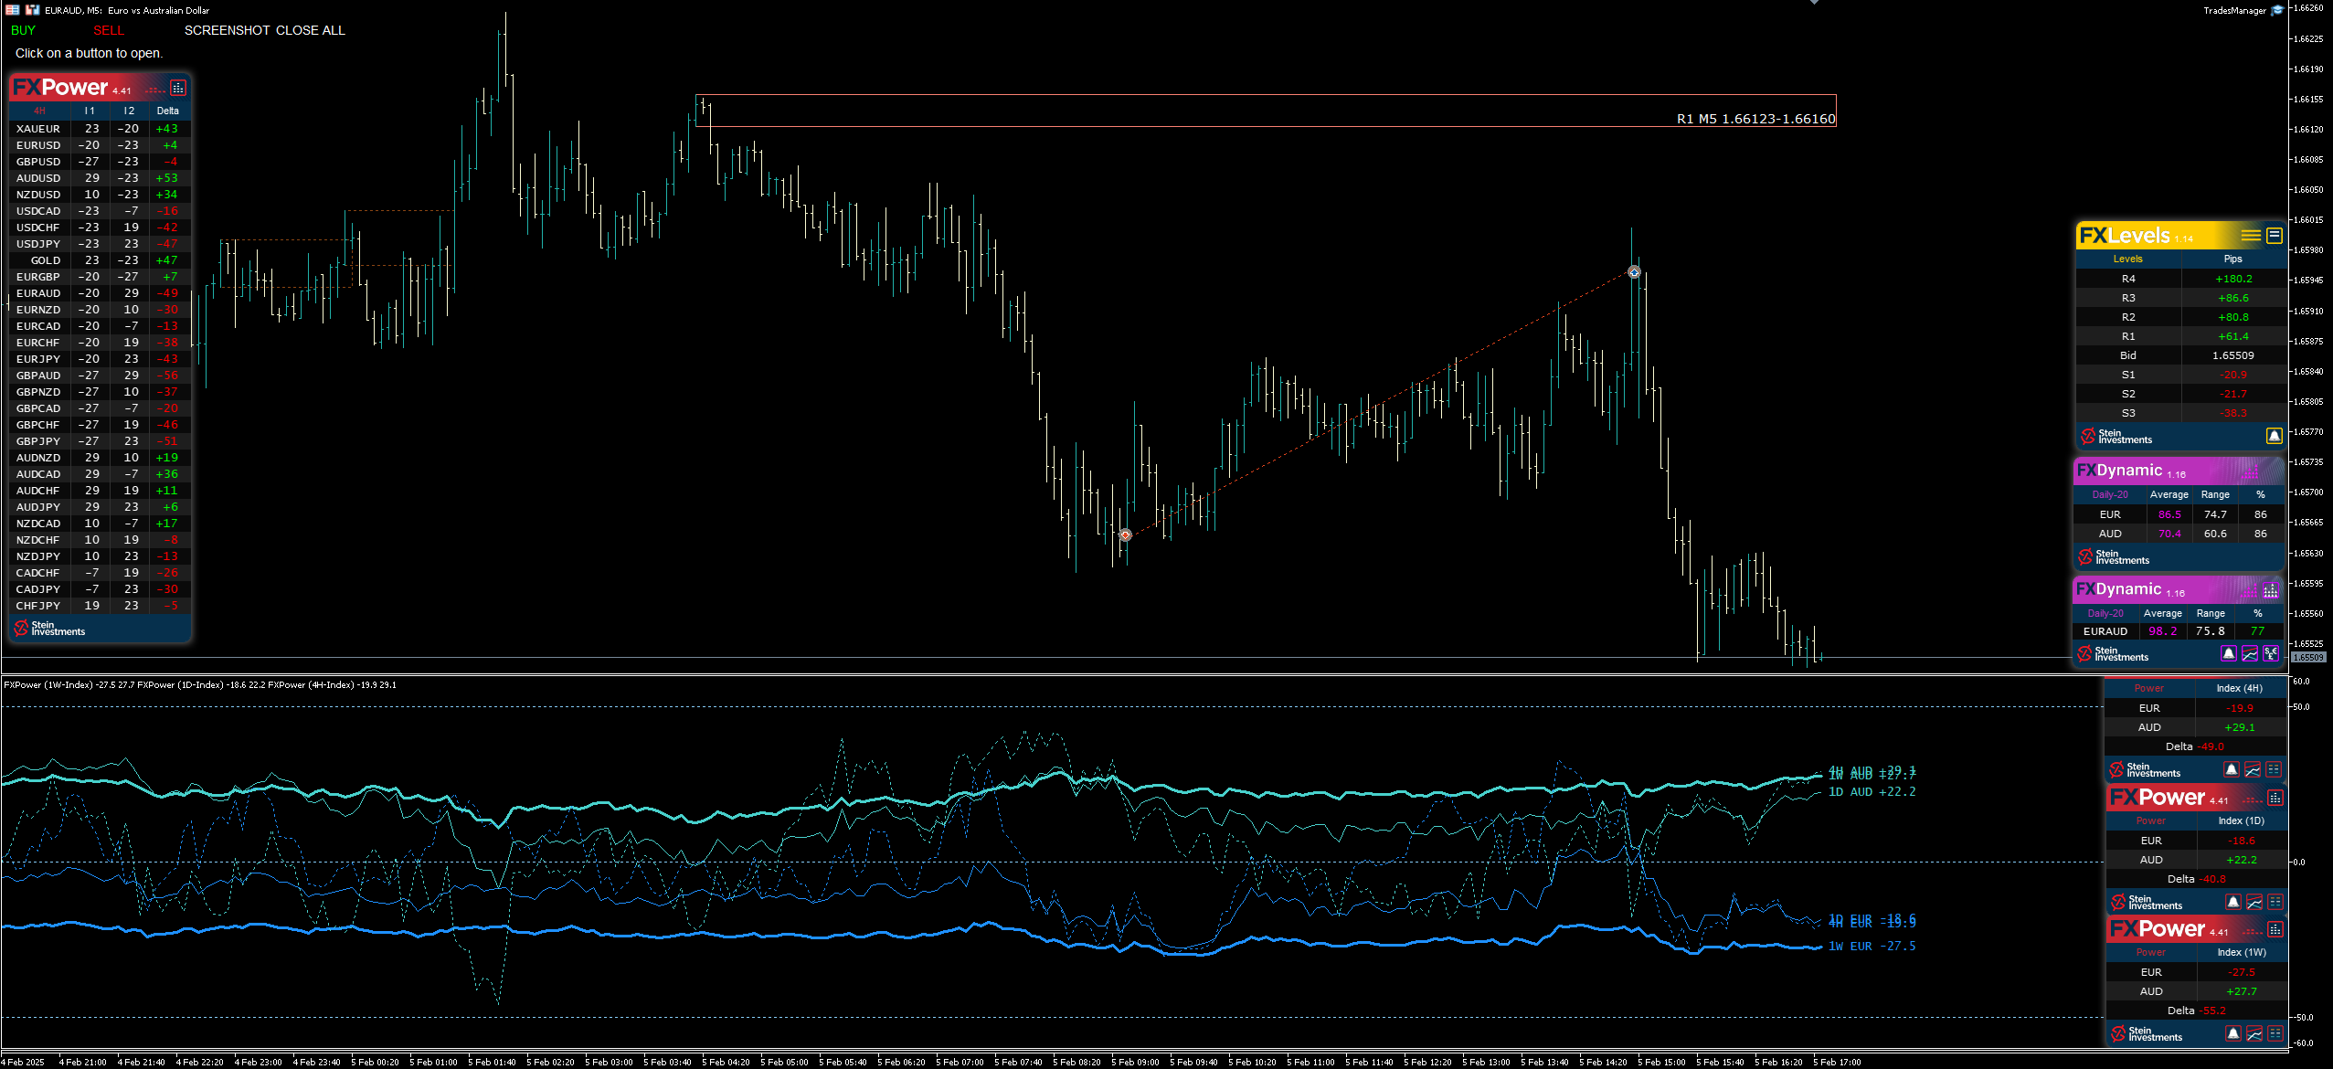Image resolution: width=2333 pixels, height=1069 pixels.
Task: Click the panel icon in left FXPower header
Action: 178,88
